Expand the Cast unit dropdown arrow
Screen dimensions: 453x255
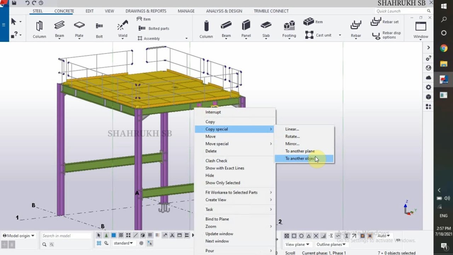pyautogui.click(x=340, y=35)
